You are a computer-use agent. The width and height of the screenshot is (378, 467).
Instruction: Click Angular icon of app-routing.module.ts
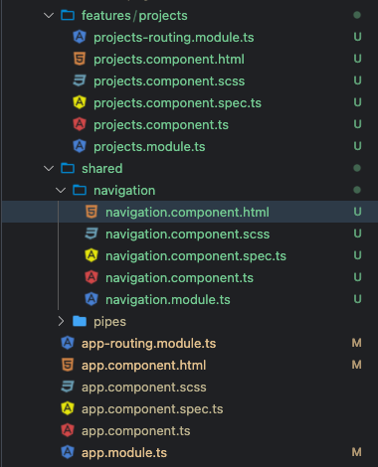tap(68, 343)
